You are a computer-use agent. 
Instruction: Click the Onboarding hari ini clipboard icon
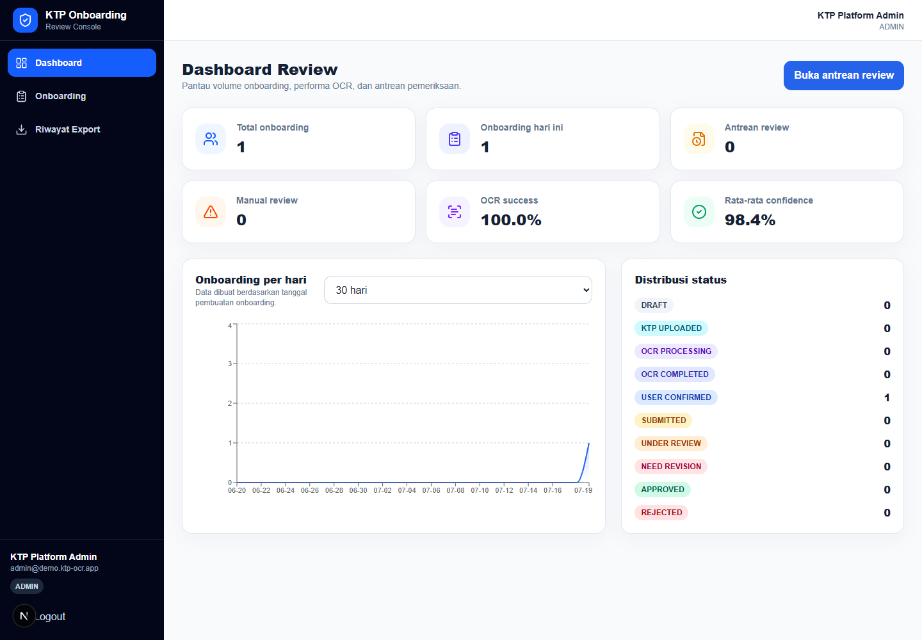point(455,139)
